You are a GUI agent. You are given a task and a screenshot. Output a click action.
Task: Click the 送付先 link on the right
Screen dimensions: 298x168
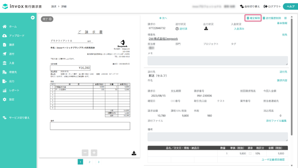point(283,72)
